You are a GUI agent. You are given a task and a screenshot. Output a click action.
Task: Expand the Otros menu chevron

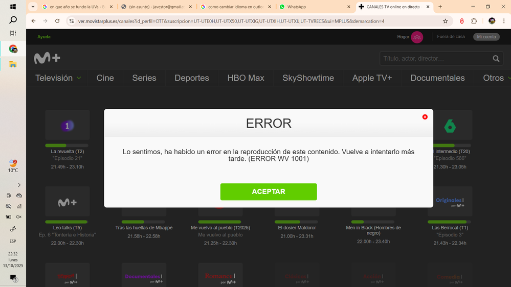pyautogui.click(x=507, y=78)
